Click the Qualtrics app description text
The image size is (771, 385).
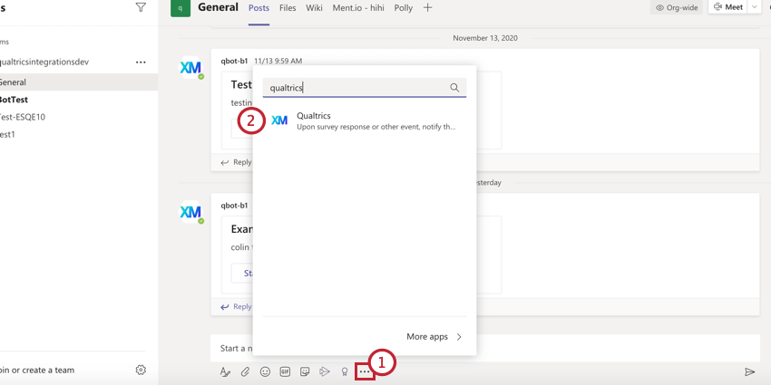pos(376,127)
